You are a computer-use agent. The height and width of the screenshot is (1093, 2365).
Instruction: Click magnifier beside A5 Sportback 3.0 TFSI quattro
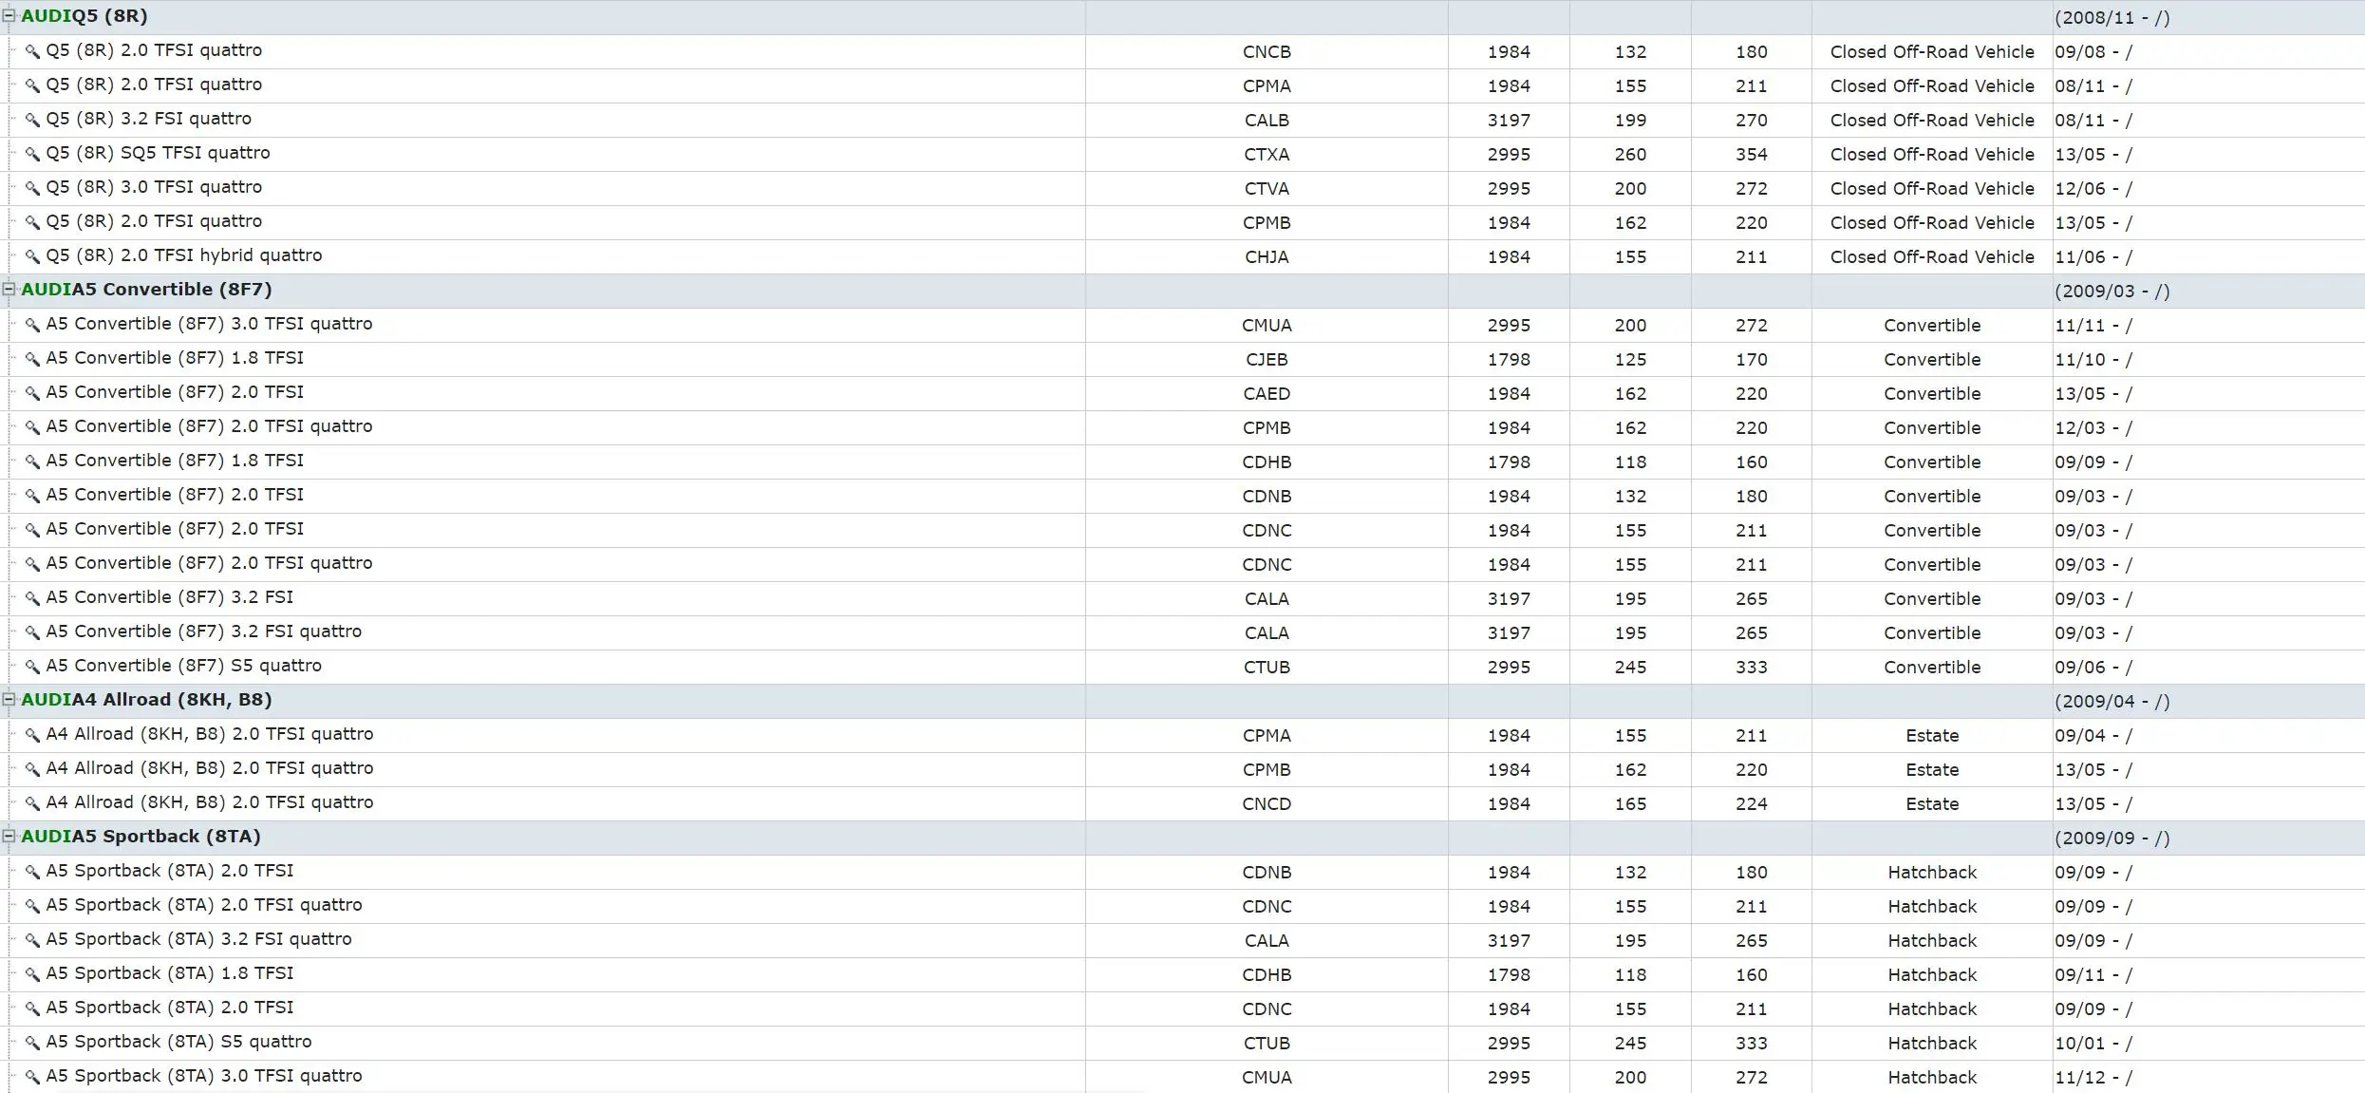coord(32,1078)
